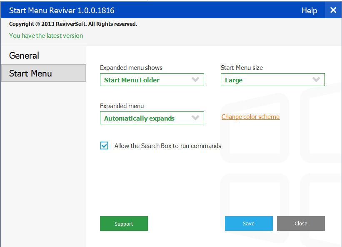This screenshot has width=342, height=247.
Task: Click the Expanded menu shows label
Action: pos(131,68)
